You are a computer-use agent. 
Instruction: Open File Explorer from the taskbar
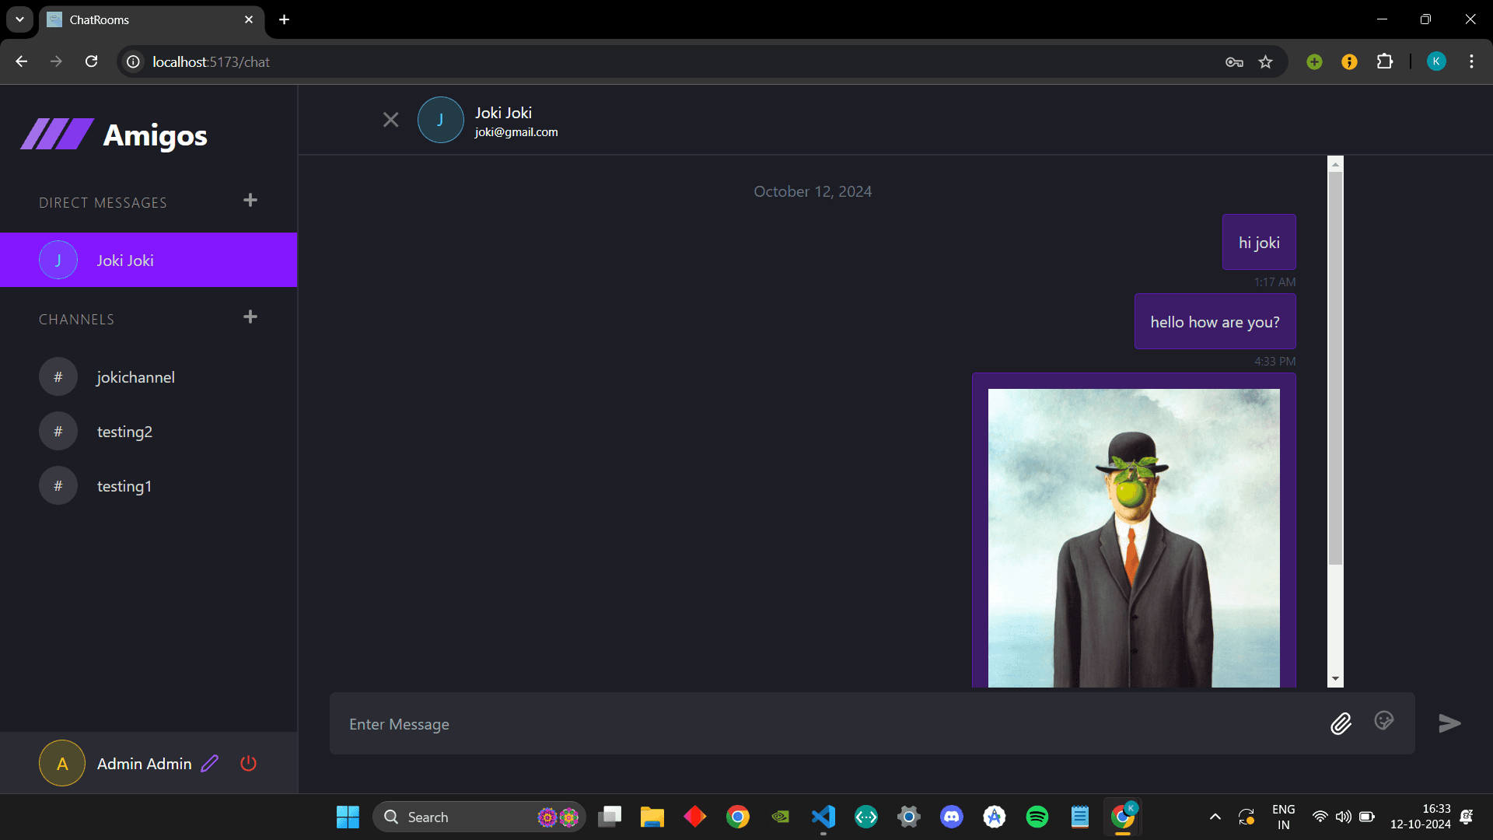[x=652, y=817]
